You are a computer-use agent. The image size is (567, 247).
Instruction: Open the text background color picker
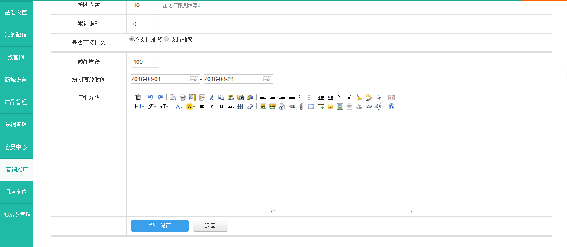[191, 107]
